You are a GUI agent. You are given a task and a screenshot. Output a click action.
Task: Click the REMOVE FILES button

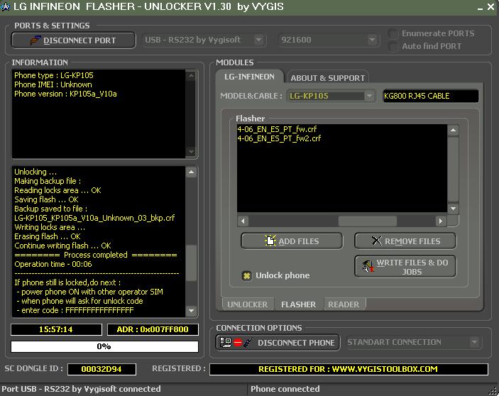tap(405, 241)
